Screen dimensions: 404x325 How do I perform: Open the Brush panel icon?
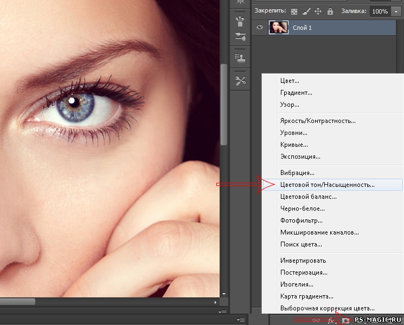(x=240, y=21)
